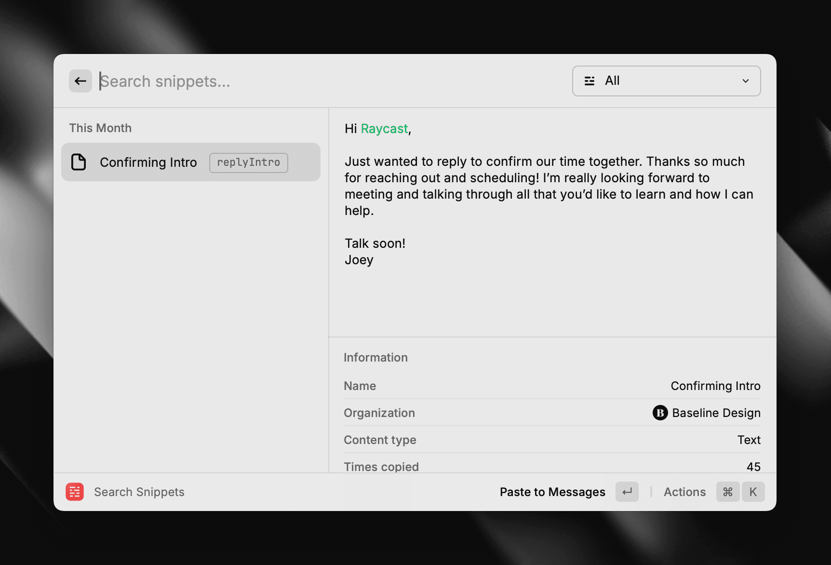Click the Times copied label
Image resolution: width=831 pixels, height=565 pixels.
tap(381, 467)
